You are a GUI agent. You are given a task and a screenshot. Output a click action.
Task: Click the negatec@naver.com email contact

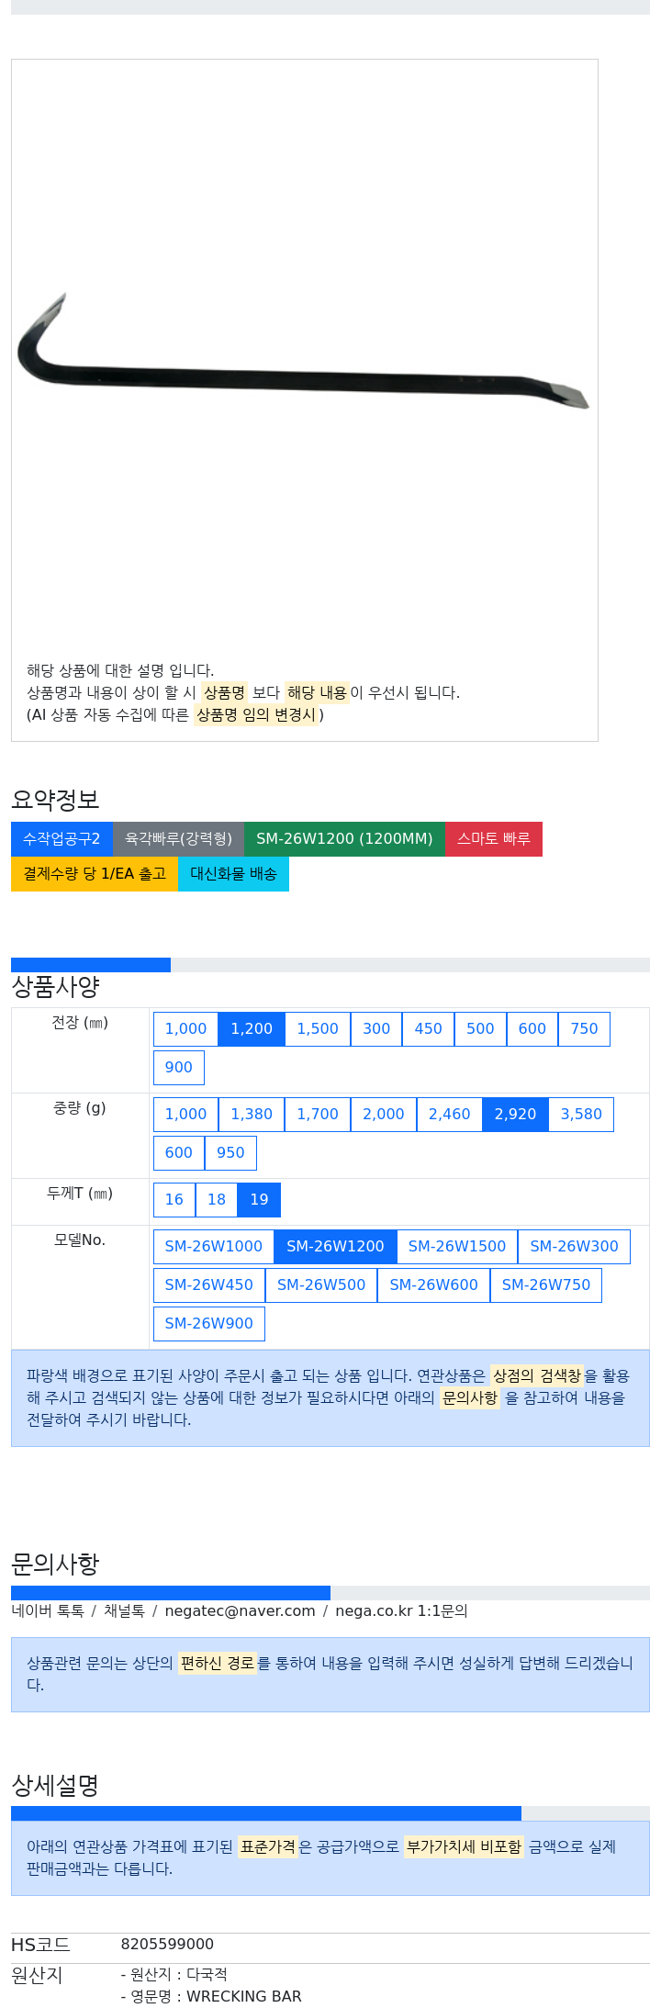tap(240, 1611)
